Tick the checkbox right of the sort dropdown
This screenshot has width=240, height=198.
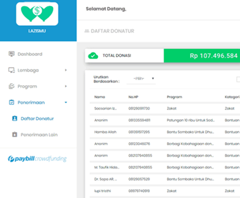point(238,79)
